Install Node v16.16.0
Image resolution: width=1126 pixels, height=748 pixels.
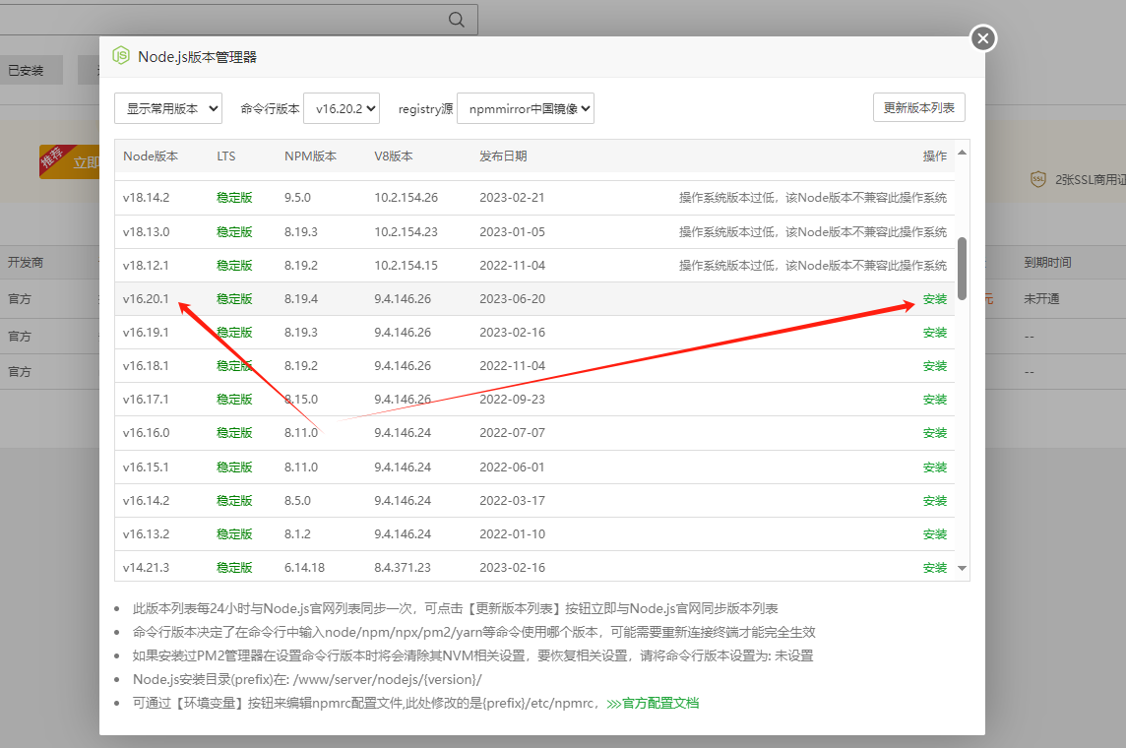pyautogui.click(x=934, y=433)
